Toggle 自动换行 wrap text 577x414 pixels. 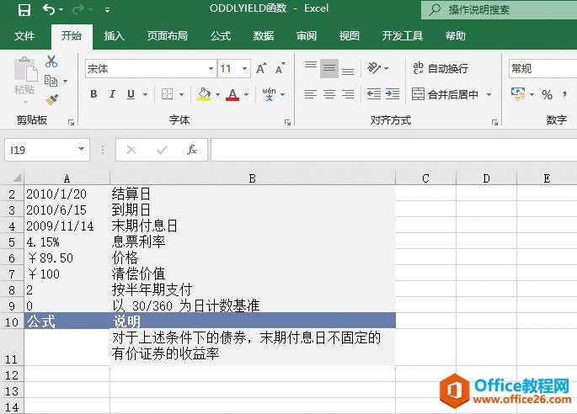(x=441, y=68)
